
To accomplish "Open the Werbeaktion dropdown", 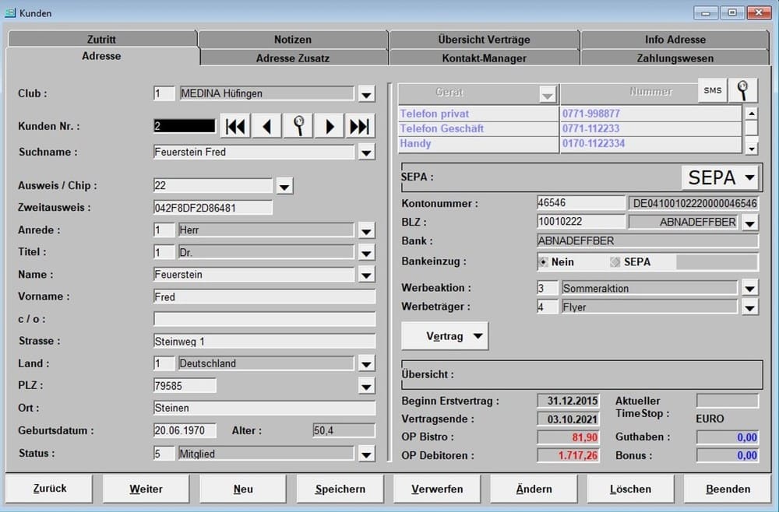I will (x=749, y=289).
